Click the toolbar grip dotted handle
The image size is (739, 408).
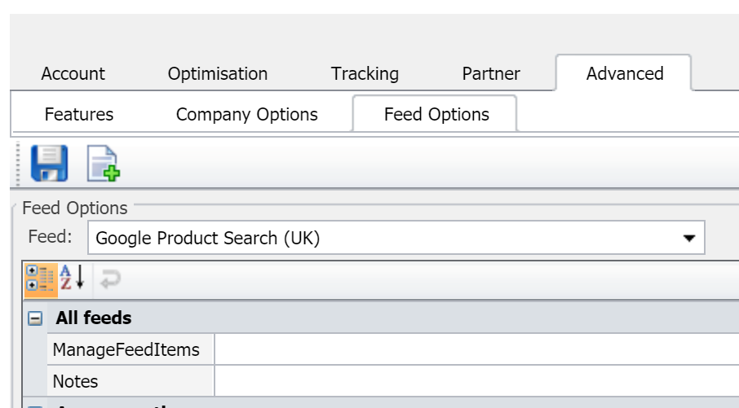pyautogui.click(x=18, y=164)
